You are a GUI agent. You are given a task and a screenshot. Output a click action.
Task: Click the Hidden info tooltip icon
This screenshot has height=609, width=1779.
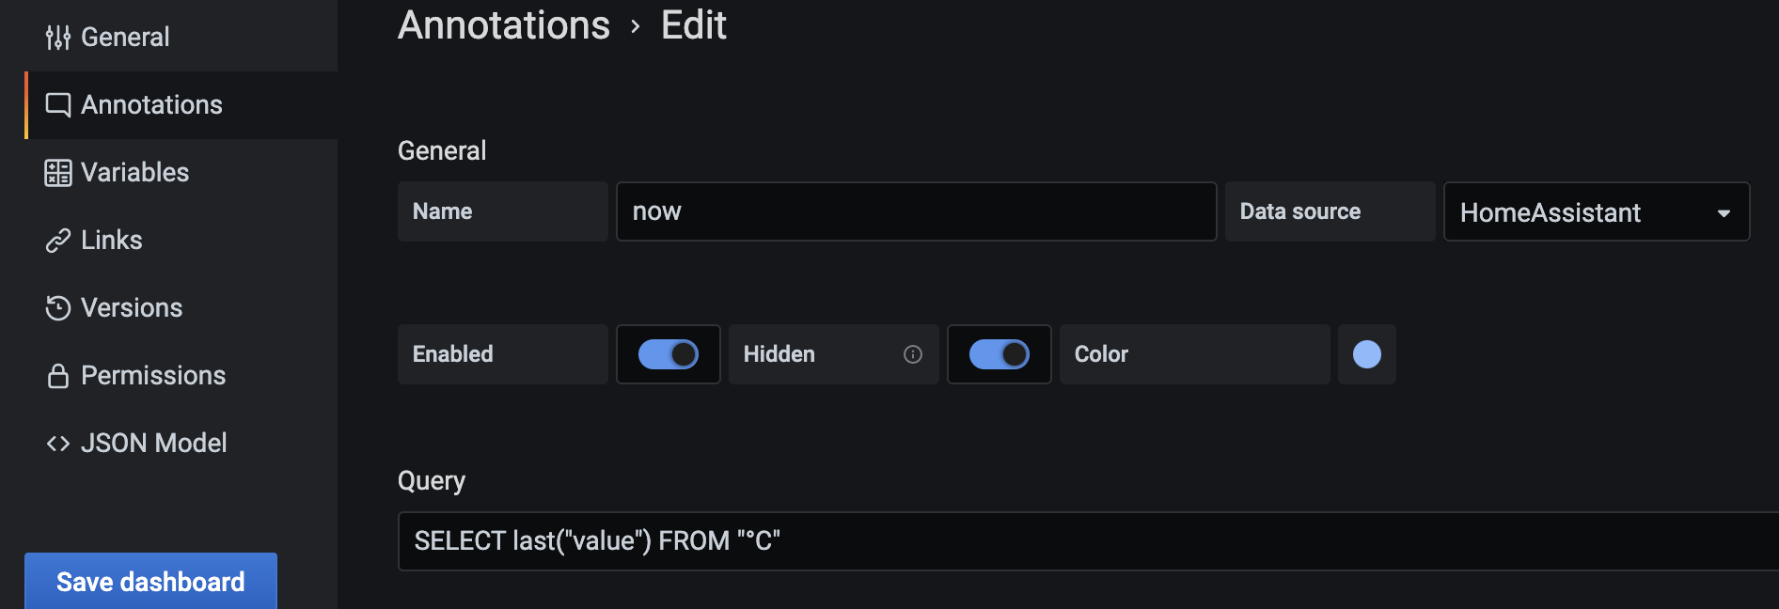(911, 354)
